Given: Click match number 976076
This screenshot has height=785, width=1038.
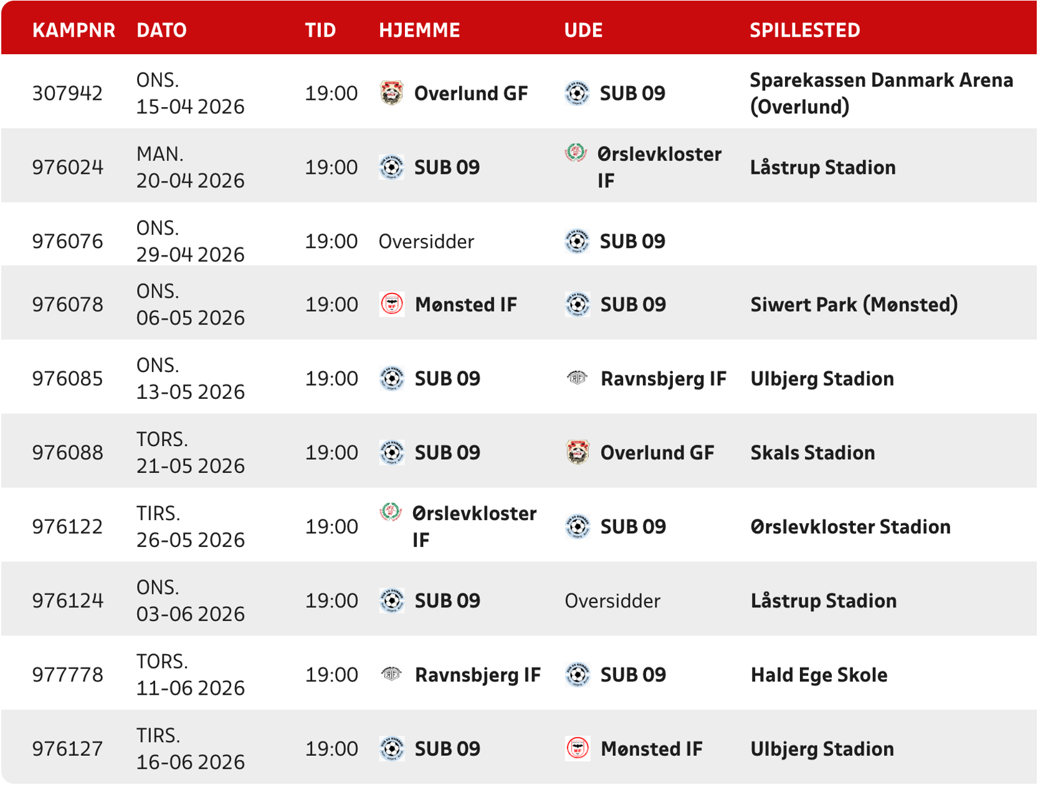Looking at the screenshot, I should 67,242.
